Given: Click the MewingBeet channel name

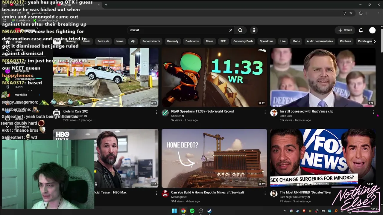Looking at the screenshot, I should (179, 197).
